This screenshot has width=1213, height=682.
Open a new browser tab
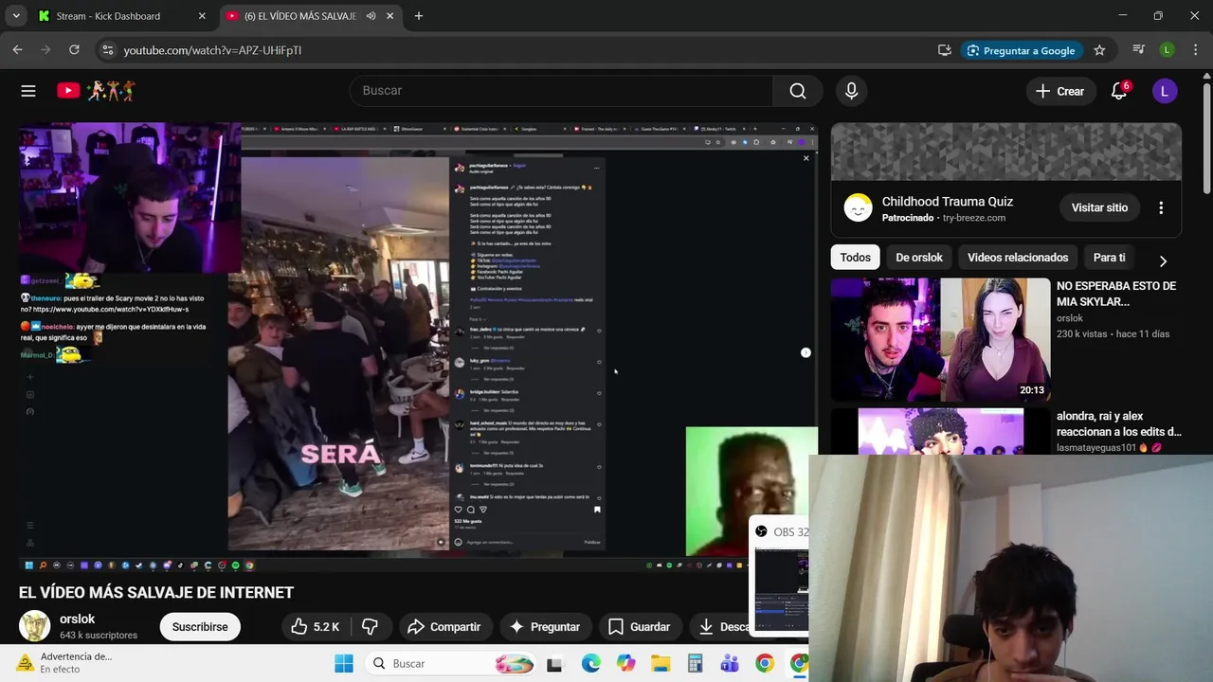(419, 16)
